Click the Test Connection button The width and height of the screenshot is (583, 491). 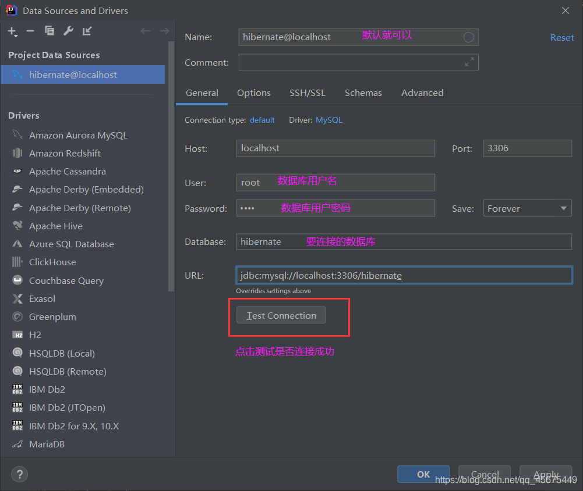(280, 315)
